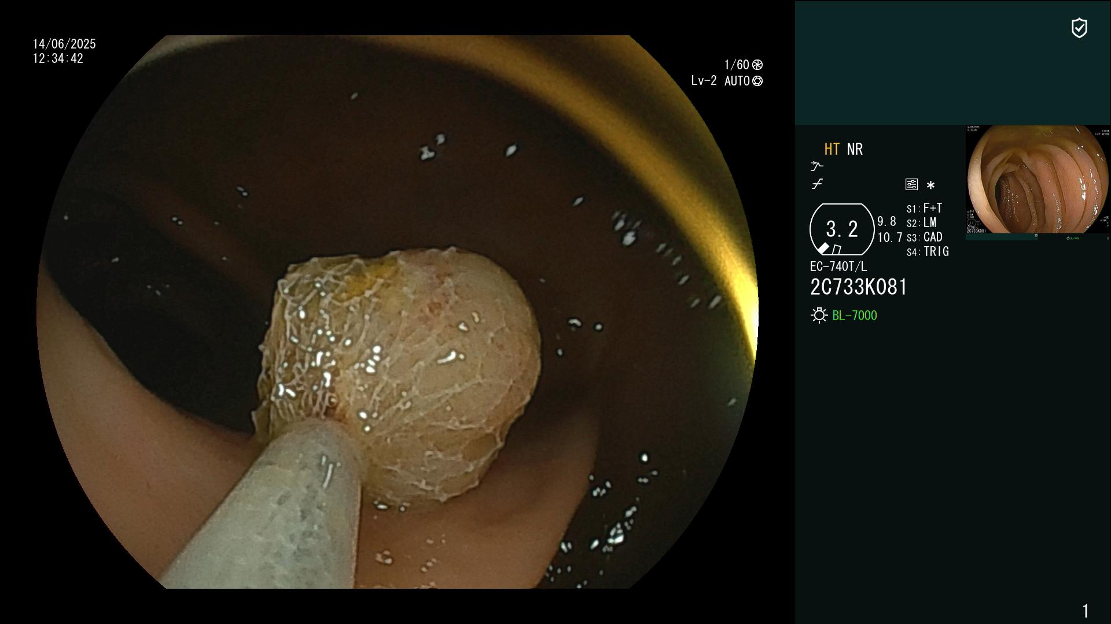Click the settings sliders icon near asterisk
The width and height of the screenshot is (1111, 624).
[911, 185]
